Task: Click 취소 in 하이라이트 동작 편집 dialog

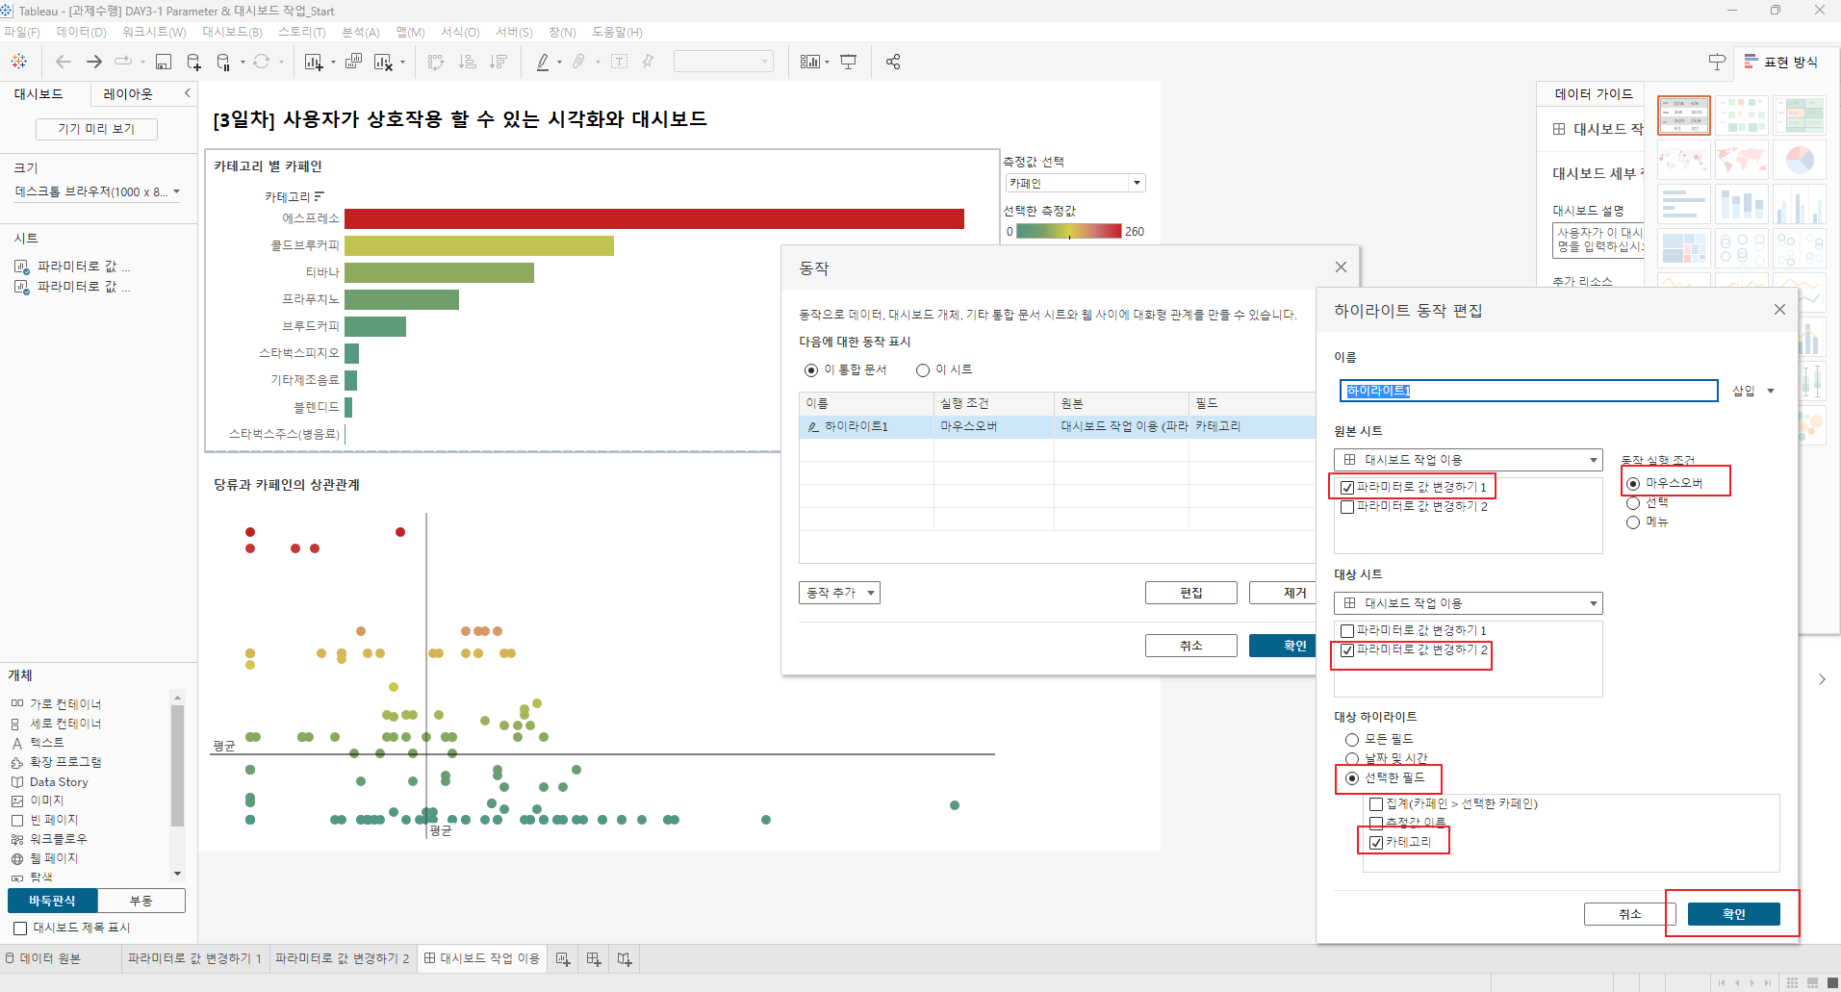Action: click(1630, 914)
